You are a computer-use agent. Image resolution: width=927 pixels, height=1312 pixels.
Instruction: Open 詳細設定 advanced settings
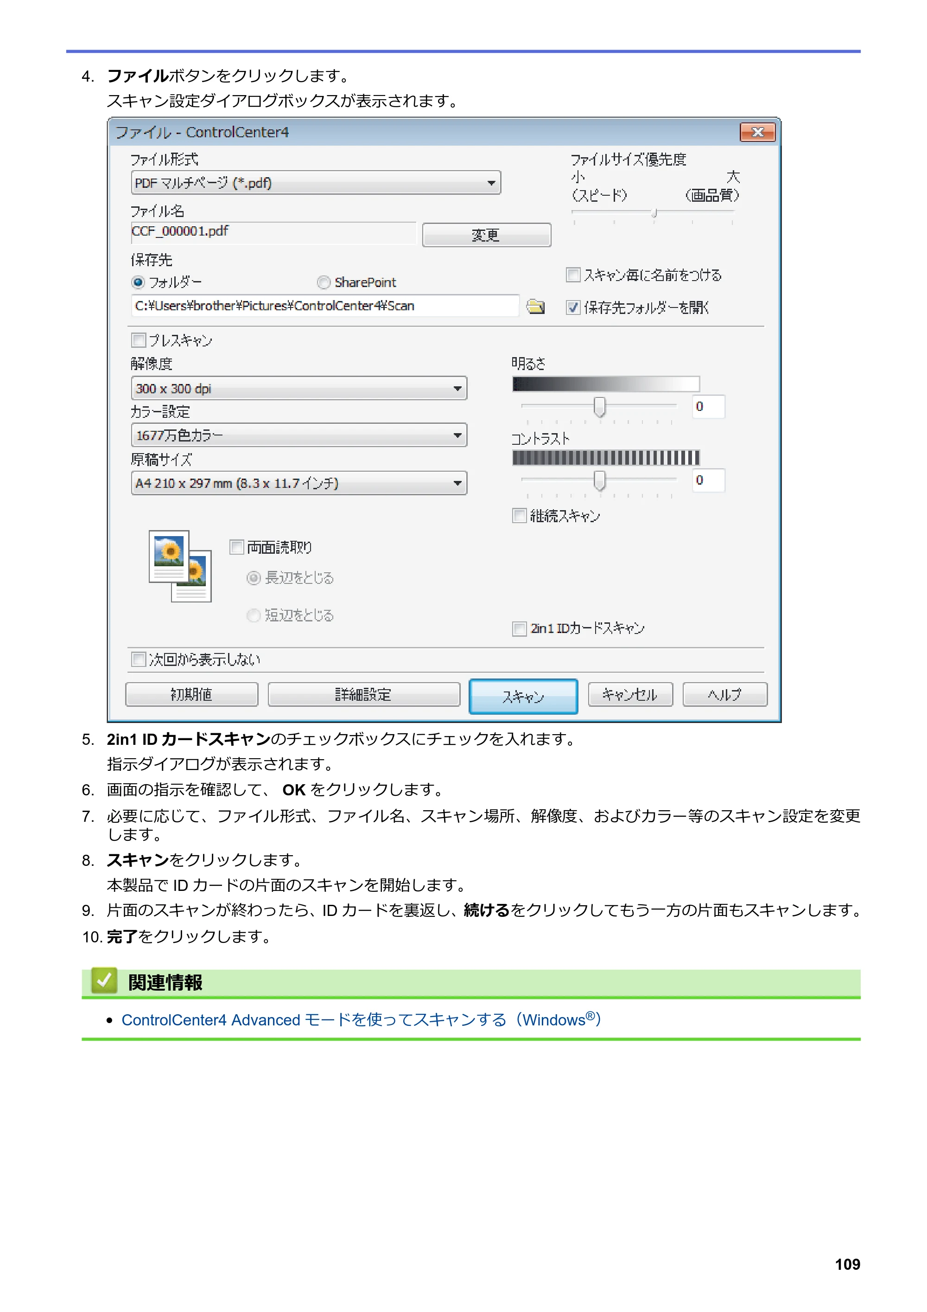(364, 694)
